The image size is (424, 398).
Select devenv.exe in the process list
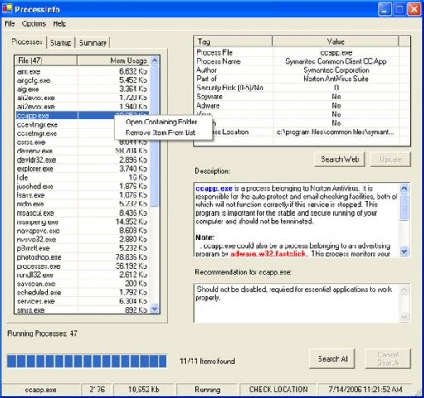(82, 151)
